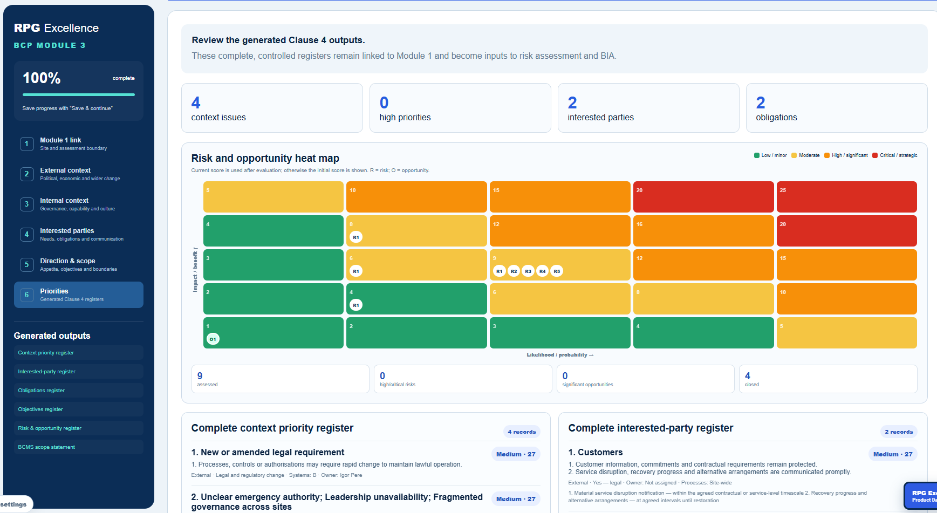The height and width of the screenshot is (513, 937).
Task: Open the Context priority register output
Action: (x=79, y=352)
